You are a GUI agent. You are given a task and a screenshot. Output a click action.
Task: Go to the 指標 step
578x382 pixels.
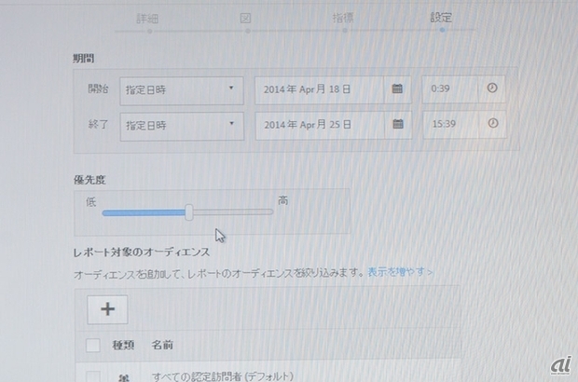tap(343, 18)
